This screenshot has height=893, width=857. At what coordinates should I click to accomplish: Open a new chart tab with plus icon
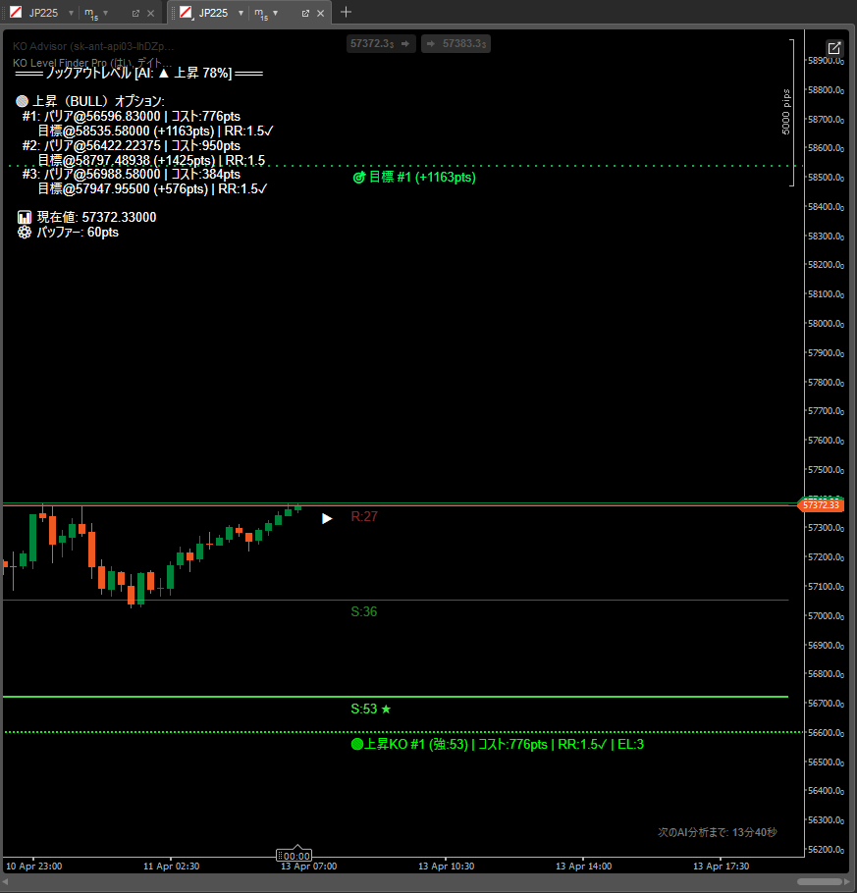coord(346,13)
